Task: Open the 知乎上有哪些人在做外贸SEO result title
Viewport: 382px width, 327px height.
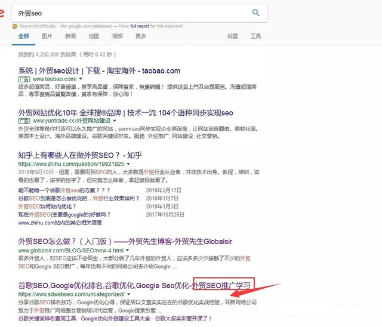Action: point(80,155)
